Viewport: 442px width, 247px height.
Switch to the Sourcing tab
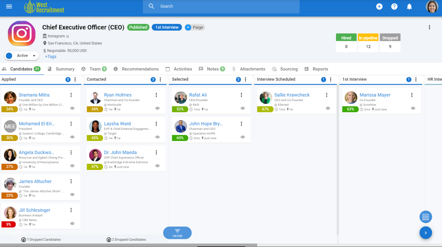coord(285,69)
